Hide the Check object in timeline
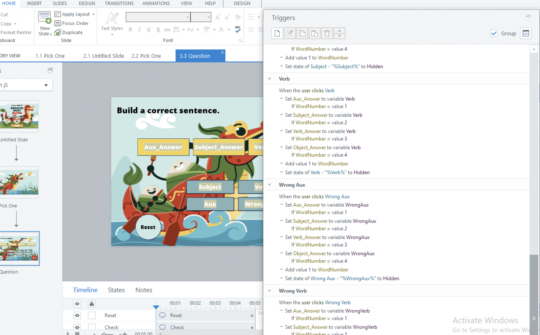540x335 pixels. [x=77, y=327]
